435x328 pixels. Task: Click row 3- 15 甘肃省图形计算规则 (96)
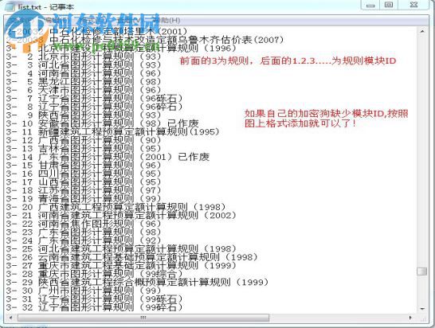(x=84, y=166)
